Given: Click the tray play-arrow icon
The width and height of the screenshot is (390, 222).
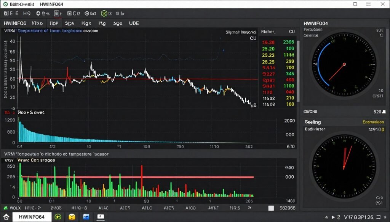Looking at the screenshot, I should 333,217.
